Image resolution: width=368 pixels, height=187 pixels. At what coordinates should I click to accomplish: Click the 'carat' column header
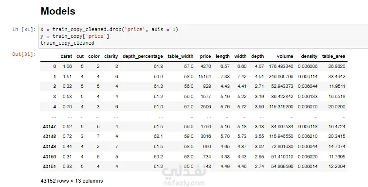66,56
